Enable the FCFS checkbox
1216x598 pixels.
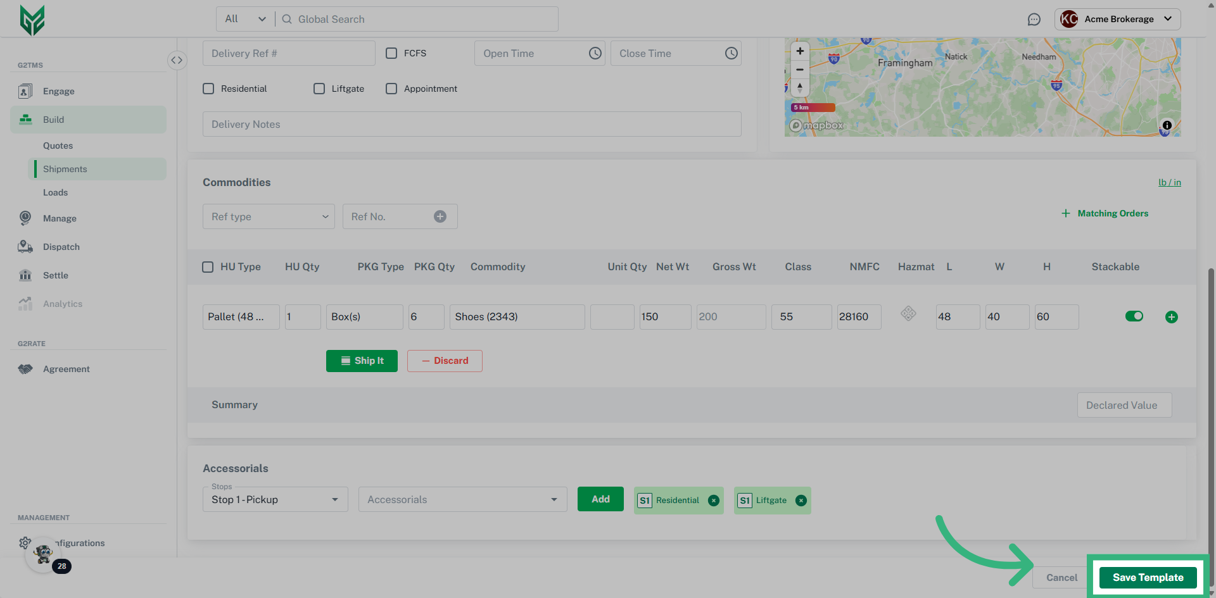[x=391, y=54]
